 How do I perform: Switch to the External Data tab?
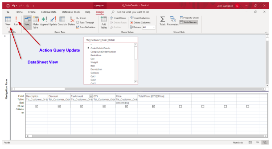click(x=49, y=12)
